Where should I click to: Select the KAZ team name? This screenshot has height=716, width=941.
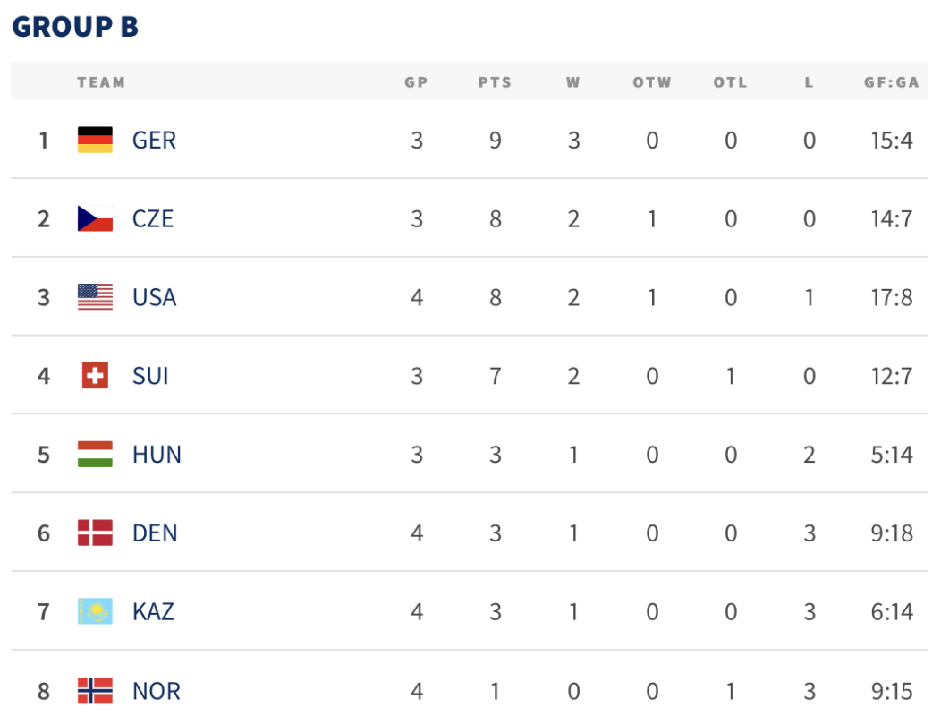153,612
